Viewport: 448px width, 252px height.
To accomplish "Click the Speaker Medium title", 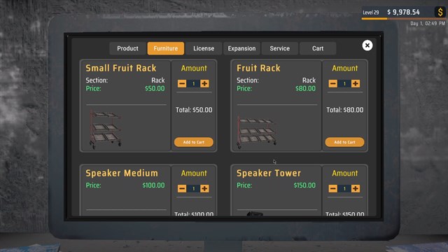I will (x=122, y=173).
